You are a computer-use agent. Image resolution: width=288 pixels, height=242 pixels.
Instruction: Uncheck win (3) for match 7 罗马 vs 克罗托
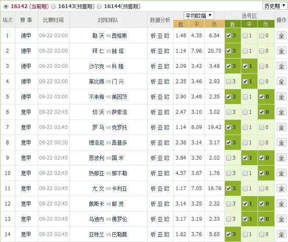[229, 127]
